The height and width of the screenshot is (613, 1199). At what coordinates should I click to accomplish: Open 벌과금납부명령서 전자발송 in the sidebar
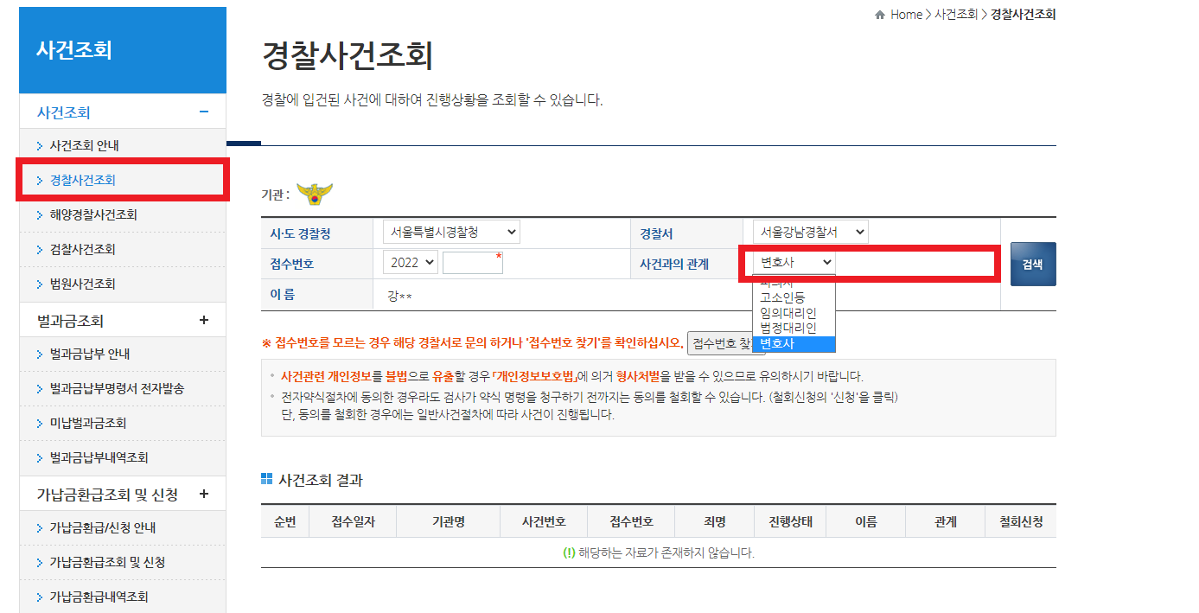(x=117, y=388)
